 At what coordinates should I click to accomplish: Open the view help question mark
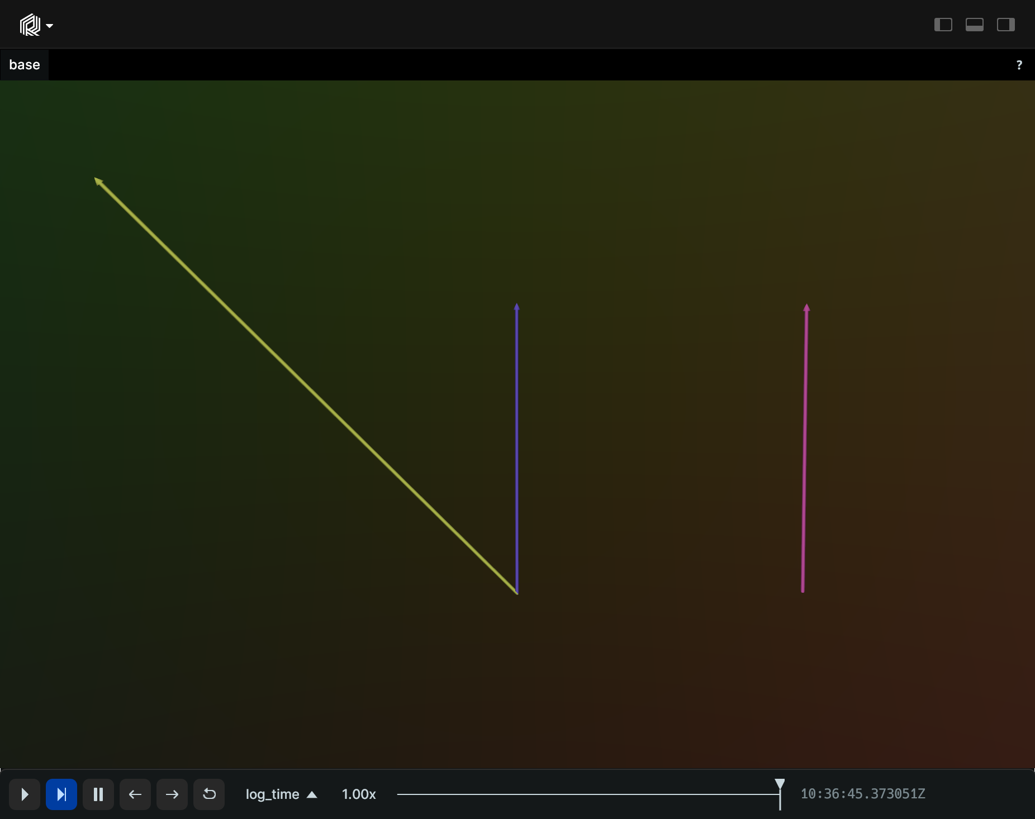pyautogui.click(x=1019, y=65)
